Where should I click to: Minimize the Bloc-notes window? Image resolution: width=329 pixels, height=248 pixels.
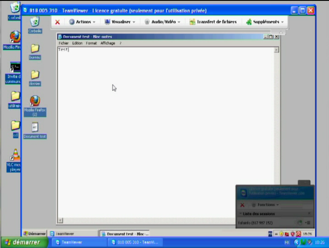point(265,37)
